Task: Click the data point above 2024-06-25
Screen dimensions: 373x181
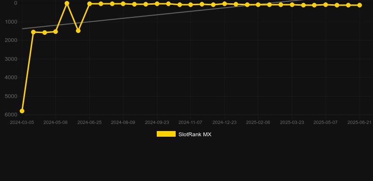Action: tap(89, 4)
